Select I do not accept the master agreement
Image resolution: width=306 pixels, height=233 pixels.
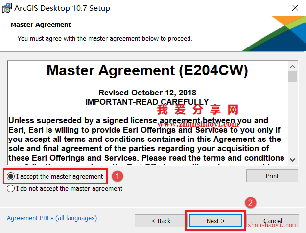tap(11, 189)
